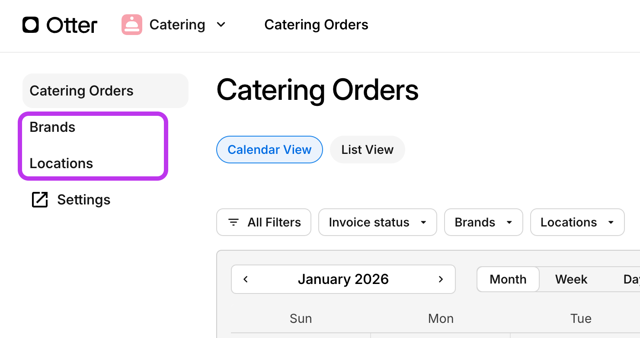Go to previous month with left chevron
This screenshot has width=640, height=338.
click(x=245, y=279)
